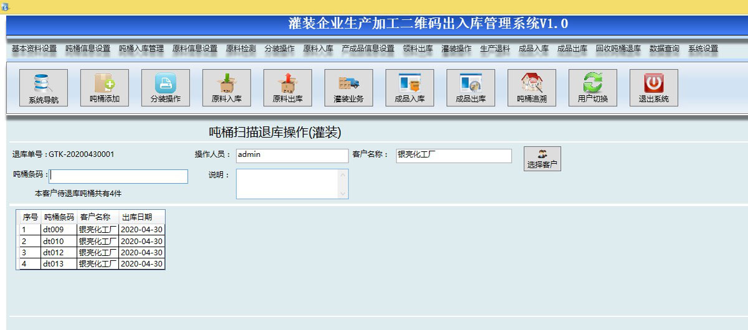Launch 分装操作 from the toolbar
748x330 pixels.
(x=166, y=88)
